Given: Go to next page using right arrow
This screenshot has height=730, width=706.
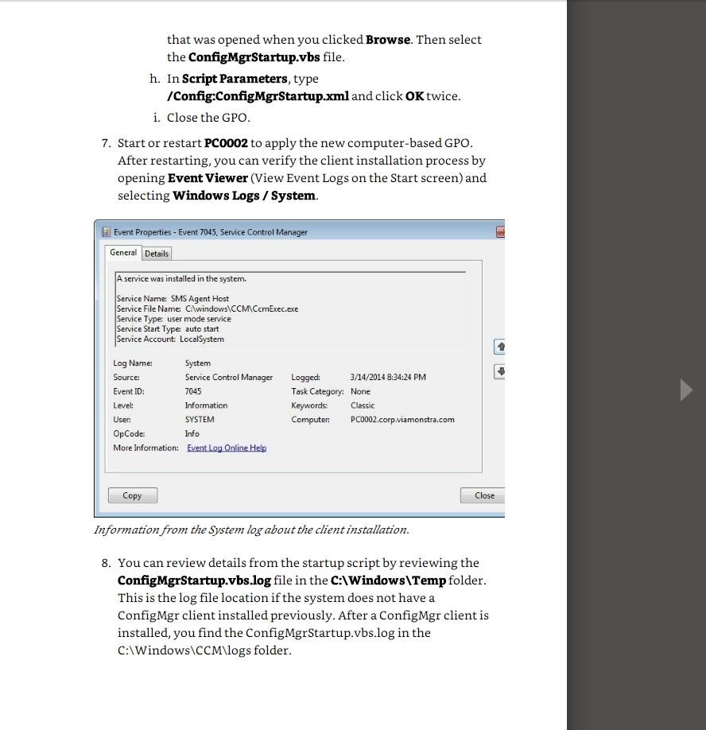Looking at the screenshot, I should click(686, 390).
